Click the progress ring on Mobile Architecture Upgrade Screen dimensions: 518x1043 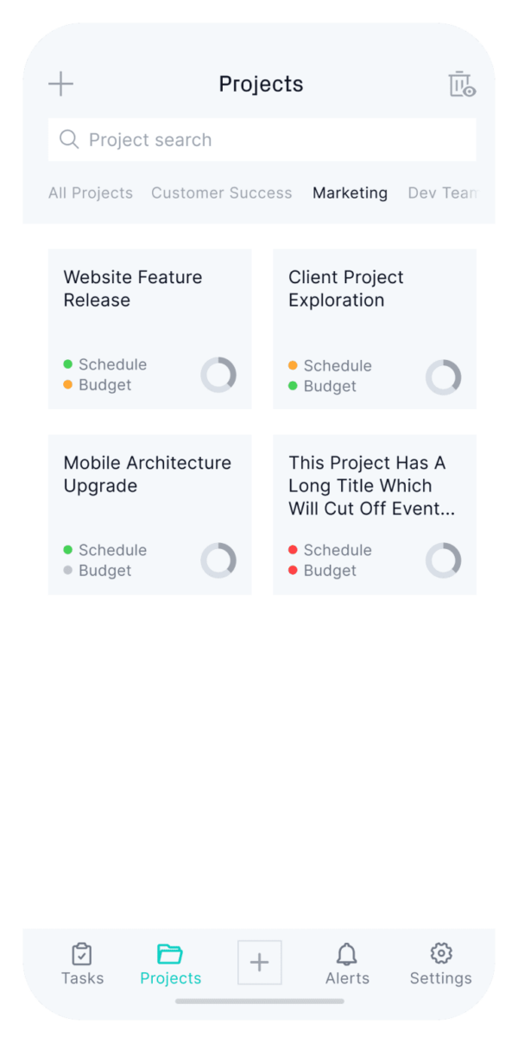point(219,560)
